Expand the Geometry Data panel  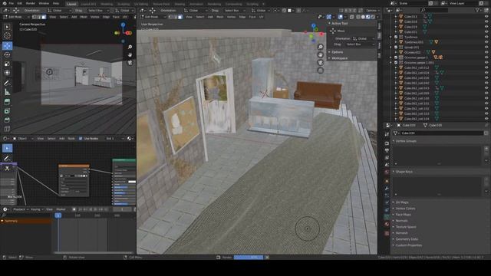pos(407,239)
